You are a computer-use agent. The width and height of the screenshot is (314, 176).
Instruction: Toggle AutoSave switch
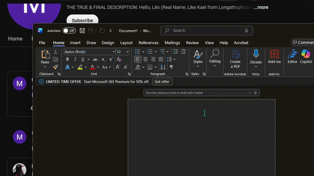[69, 31]
